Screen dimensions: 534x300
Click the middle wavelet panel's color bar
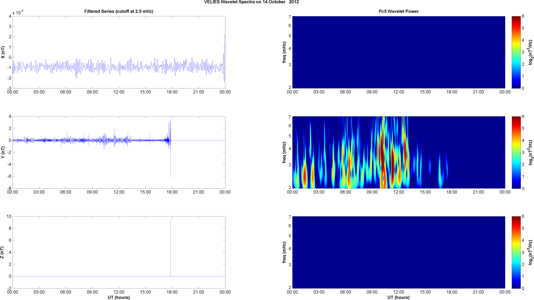516,152
